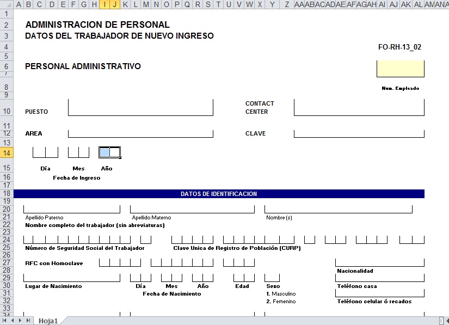Click the horizontal scrollbar split handle
Image resolution: width=449 pixels, height=325 pixels.
pos(441,321)
